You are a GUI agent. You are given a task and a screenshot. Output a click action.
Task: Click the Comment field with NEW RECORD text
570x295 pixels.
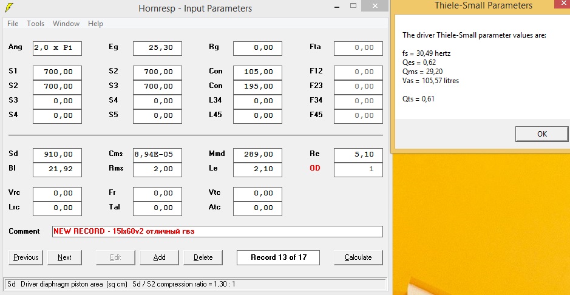217,231
